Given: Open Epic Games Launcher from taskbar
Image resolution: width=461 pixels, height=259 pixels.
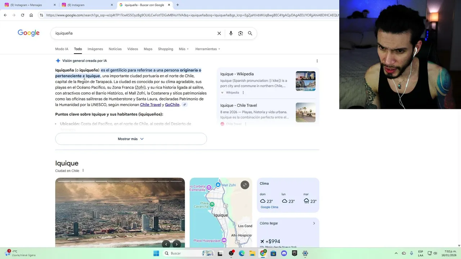Looking at the screenshot, I should point(294,253).
